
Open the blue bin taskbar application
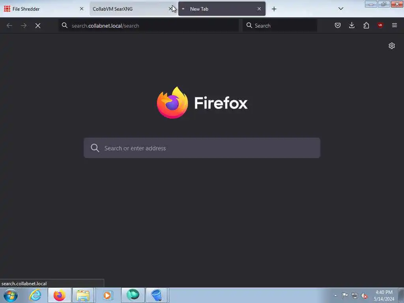point(157,295)
